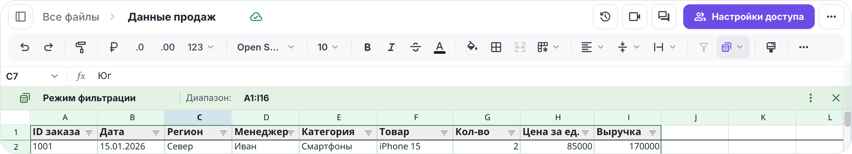Open the Open Sans font dropdown

click(266, 47)
